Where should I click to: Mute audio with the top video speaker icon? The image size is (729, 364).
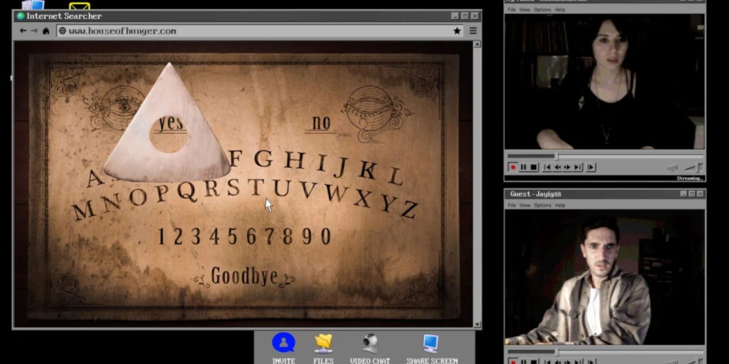672,168
